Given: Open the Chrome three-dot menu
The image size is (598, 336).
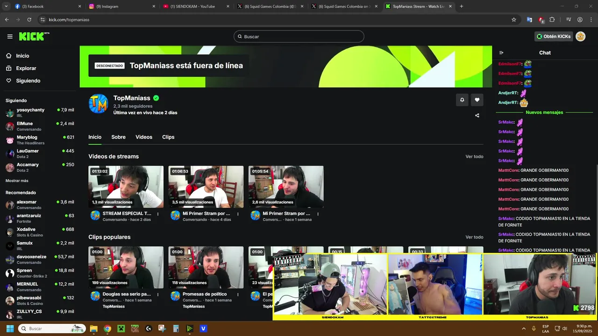Looking at the screenshot, I should coord(591,20).
